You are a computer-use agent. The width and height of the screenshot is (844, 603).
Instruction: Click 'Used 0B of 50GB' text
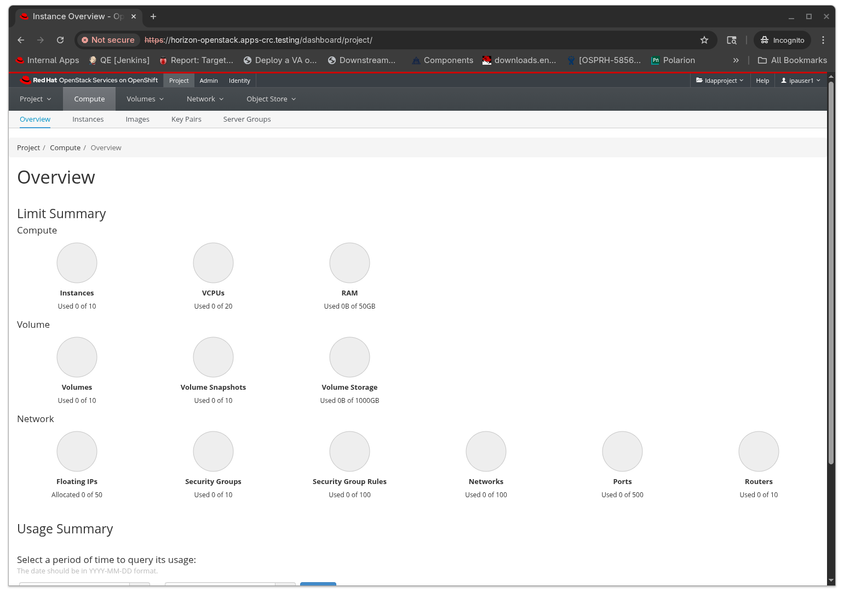[x=349, y=306]
